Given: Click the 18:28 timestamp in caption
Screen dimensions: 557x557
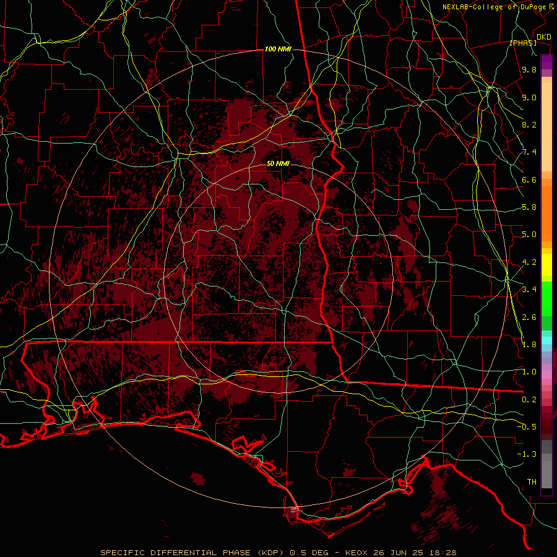Looking at the screenshot, I should pyautogui.click(x=444, y=553).
